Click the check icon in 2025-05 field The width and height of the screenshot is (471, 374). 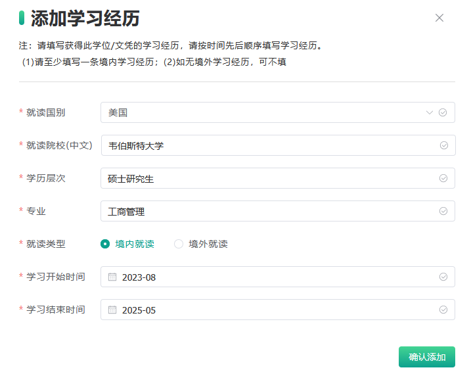click(443, 310)
